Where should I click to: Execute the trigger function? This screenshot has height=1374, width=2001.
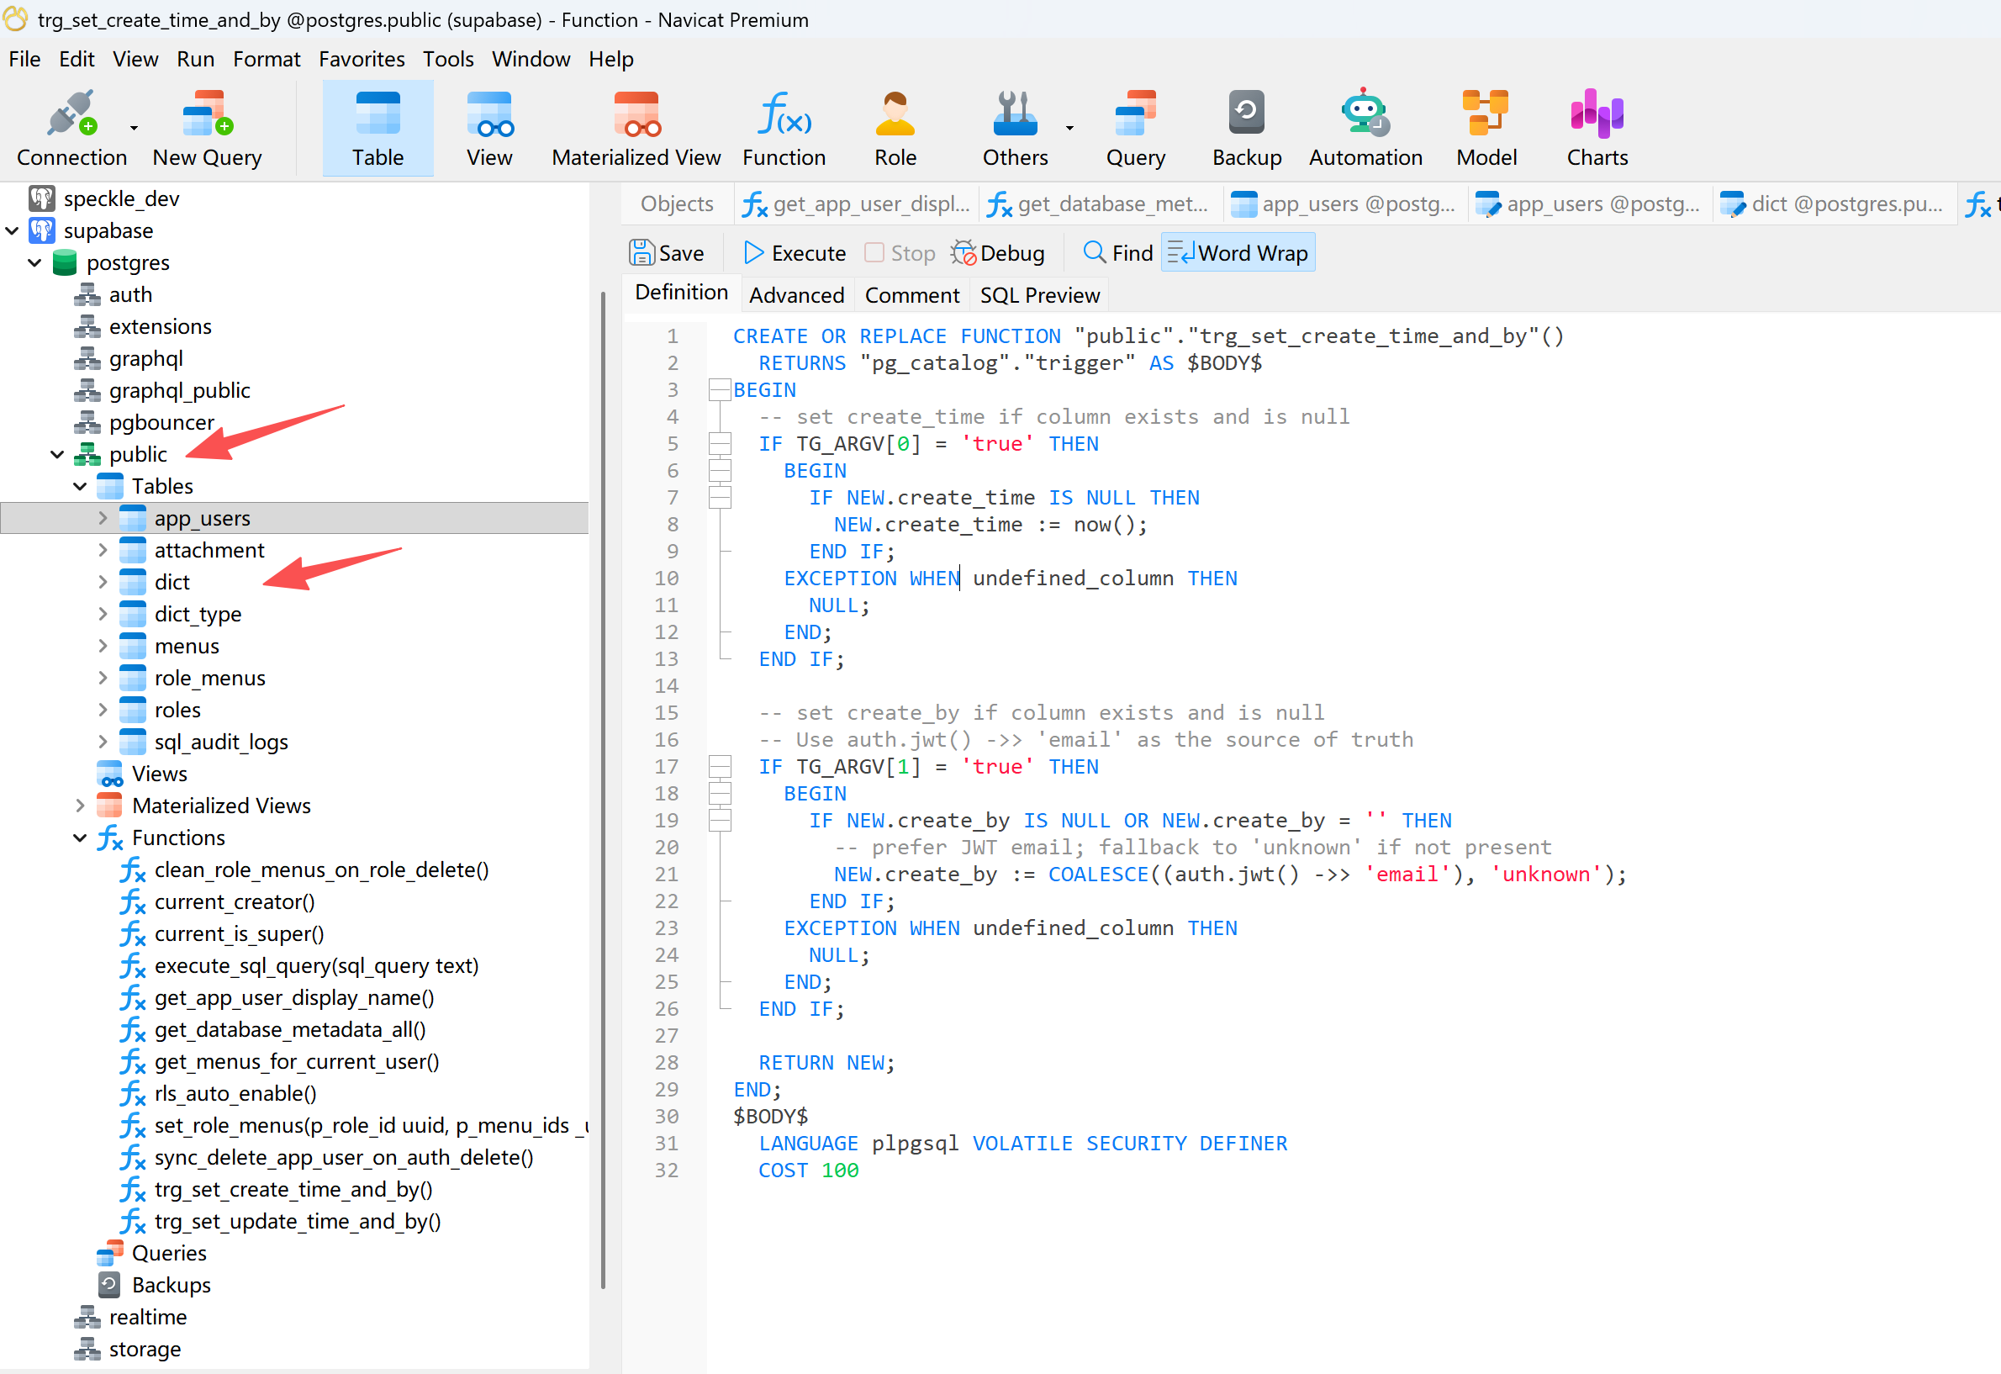(793, 252)
